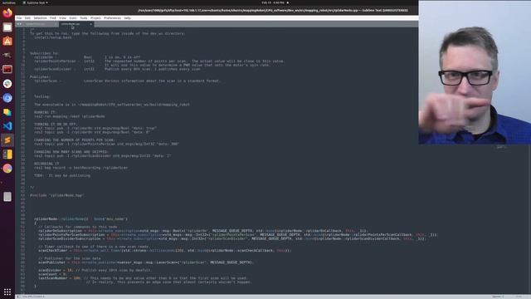Close the first inactive tab
Image resolution: width=531 pixels, height=299 pixels.
point(56,24)
